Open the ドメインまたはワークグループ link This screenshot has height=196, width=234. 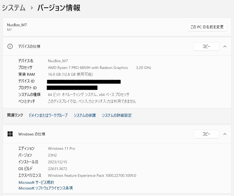[x=48, y=115]
